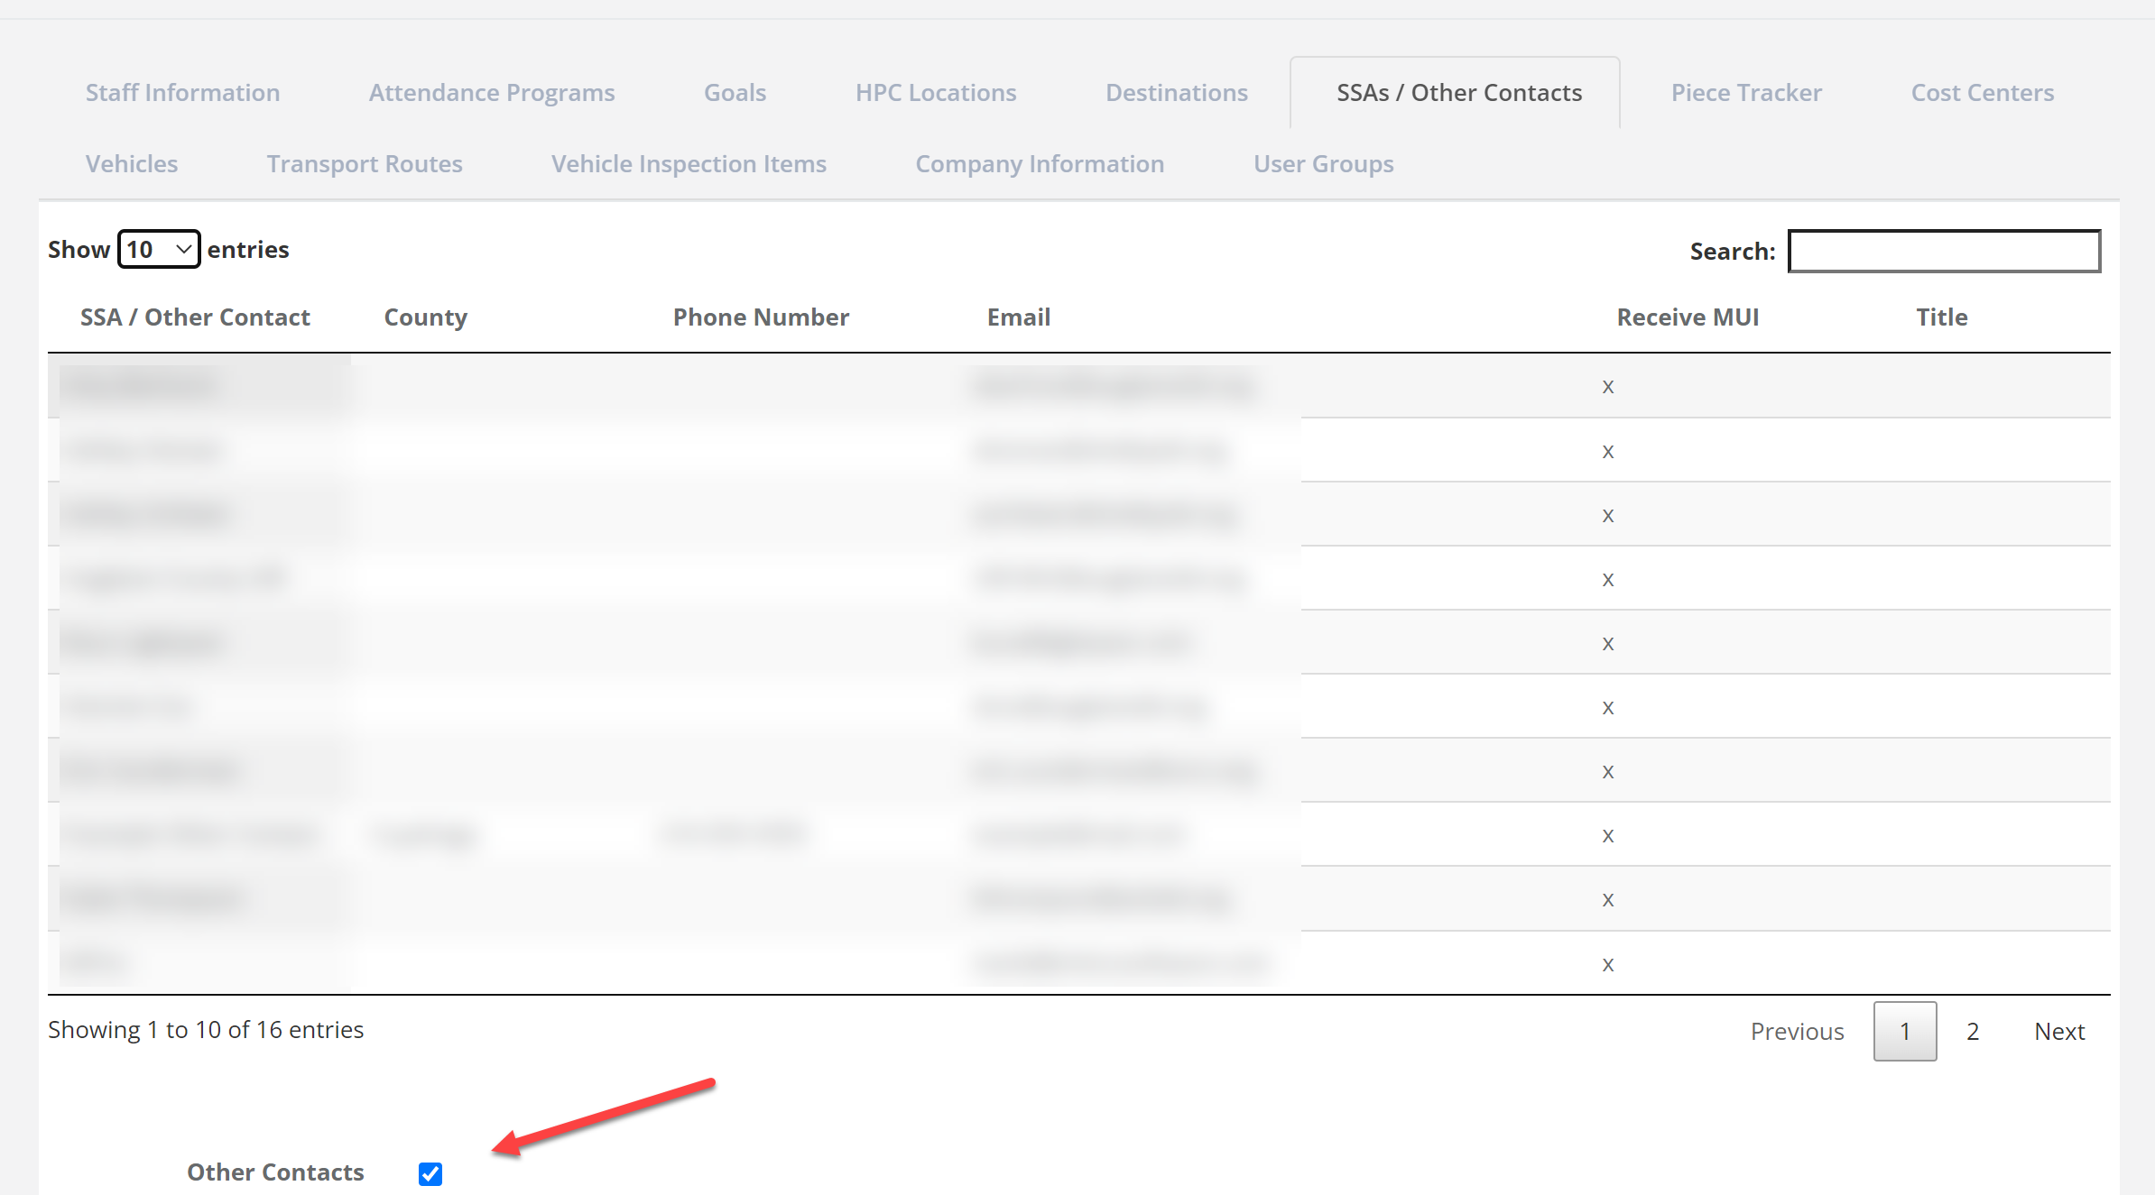Open the Piece Tracker tab
This screenshot has width=2155, height=1195.
click(x=1745, y=92)
